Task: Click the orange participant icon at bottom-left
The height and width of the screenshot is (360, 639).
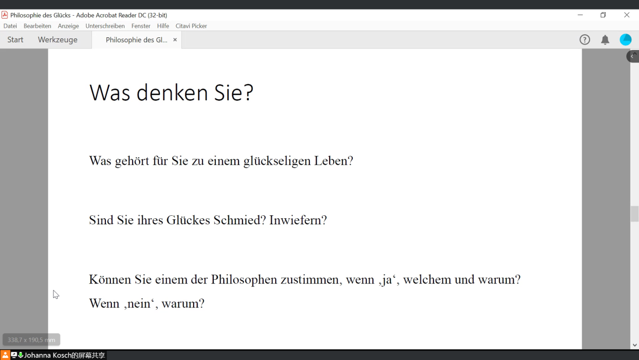Action: click(x=5, y=355)
